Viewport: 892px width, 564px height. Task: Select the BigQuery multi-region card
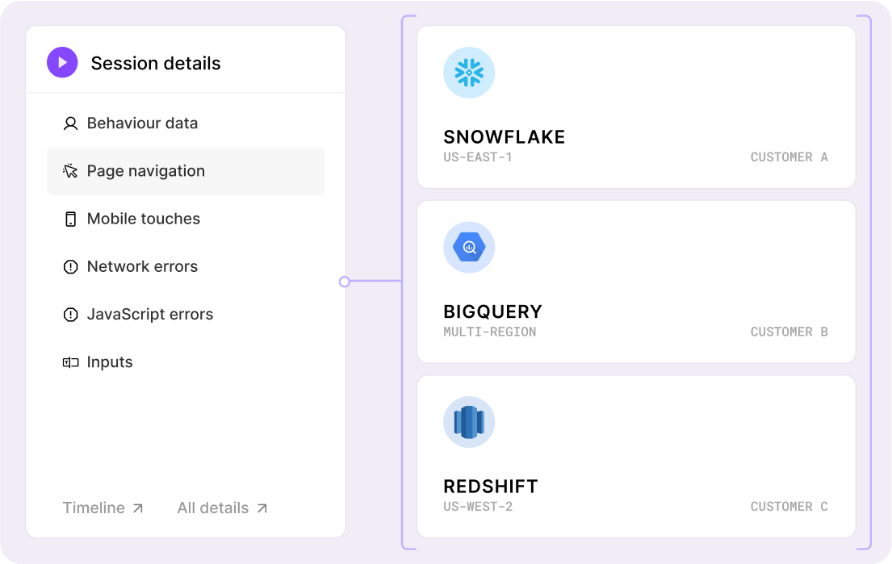[636, 282]
